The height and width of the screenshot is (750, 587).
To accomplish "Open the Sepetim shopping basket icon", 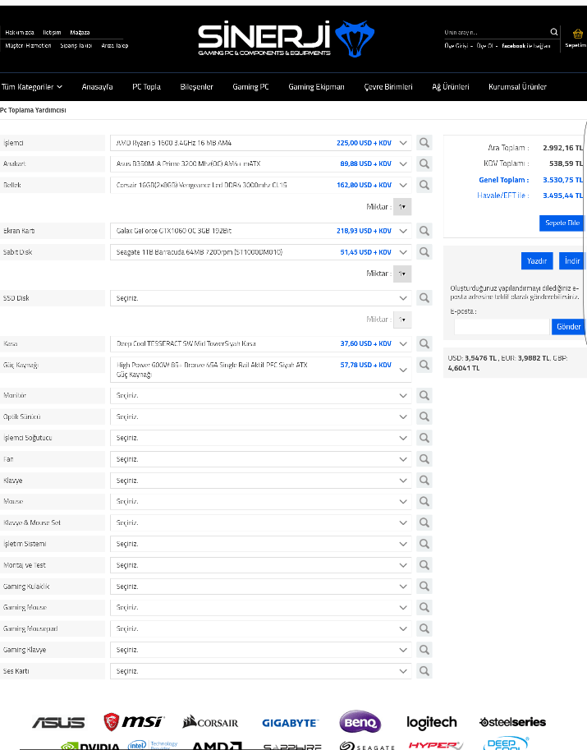I will (577, 34).
